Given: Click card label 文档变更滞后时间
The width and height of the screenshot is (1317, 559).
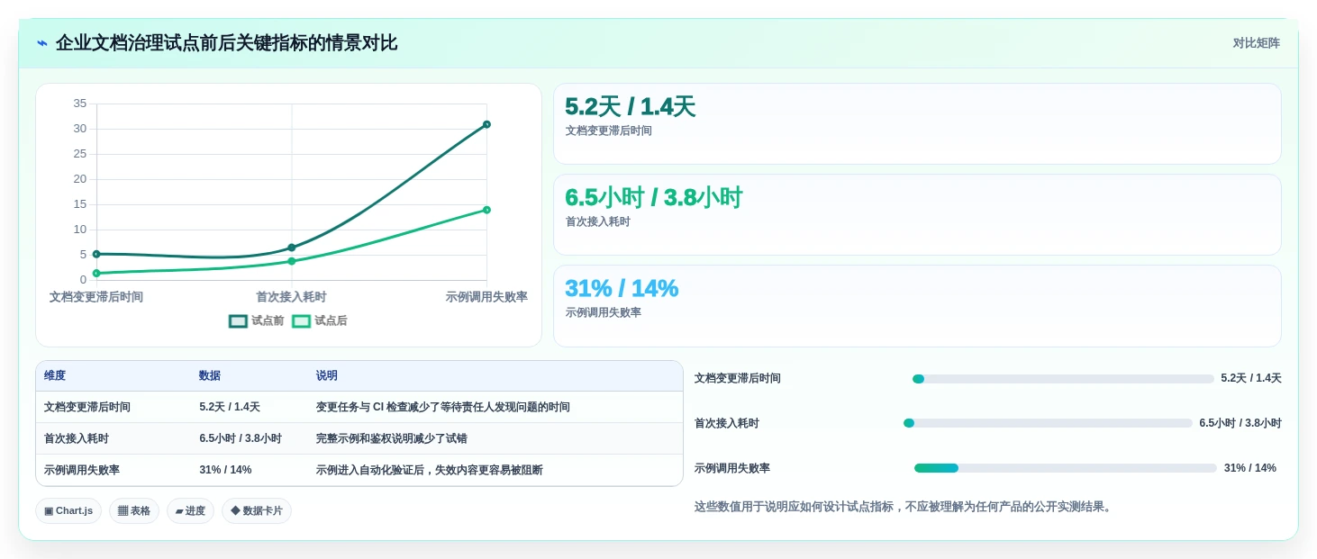Looking at the screenshot, I should pyautogui.click(x=609, y=131).
